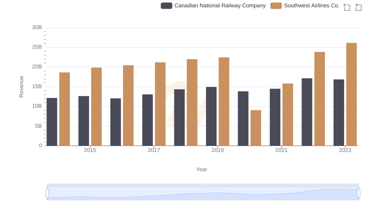Click the 15B y-axis label
This screenshot has width=367, height=211.
point(37,87)
